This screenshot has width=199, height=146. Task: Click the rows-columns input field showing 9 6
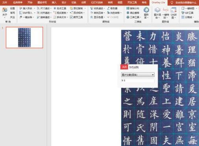[x=138, y=81]
